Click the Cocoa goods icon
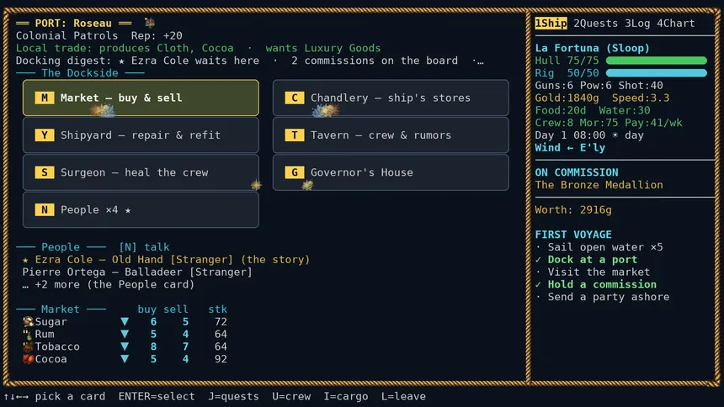The image size is (724, 407). (28, 359)
